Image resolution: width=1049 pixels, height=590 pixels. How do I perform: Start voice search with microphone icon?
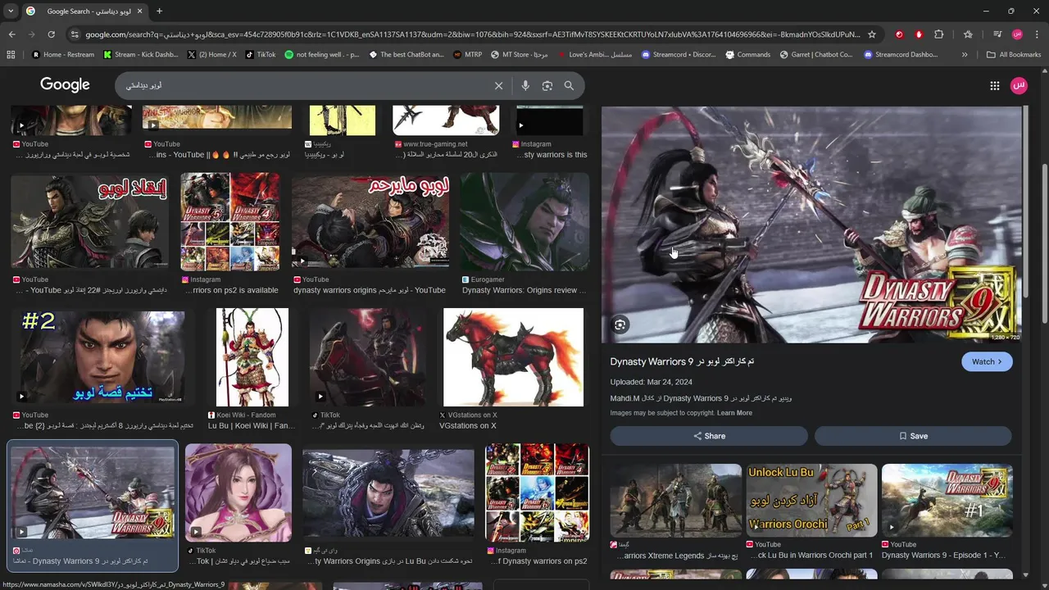525,85
